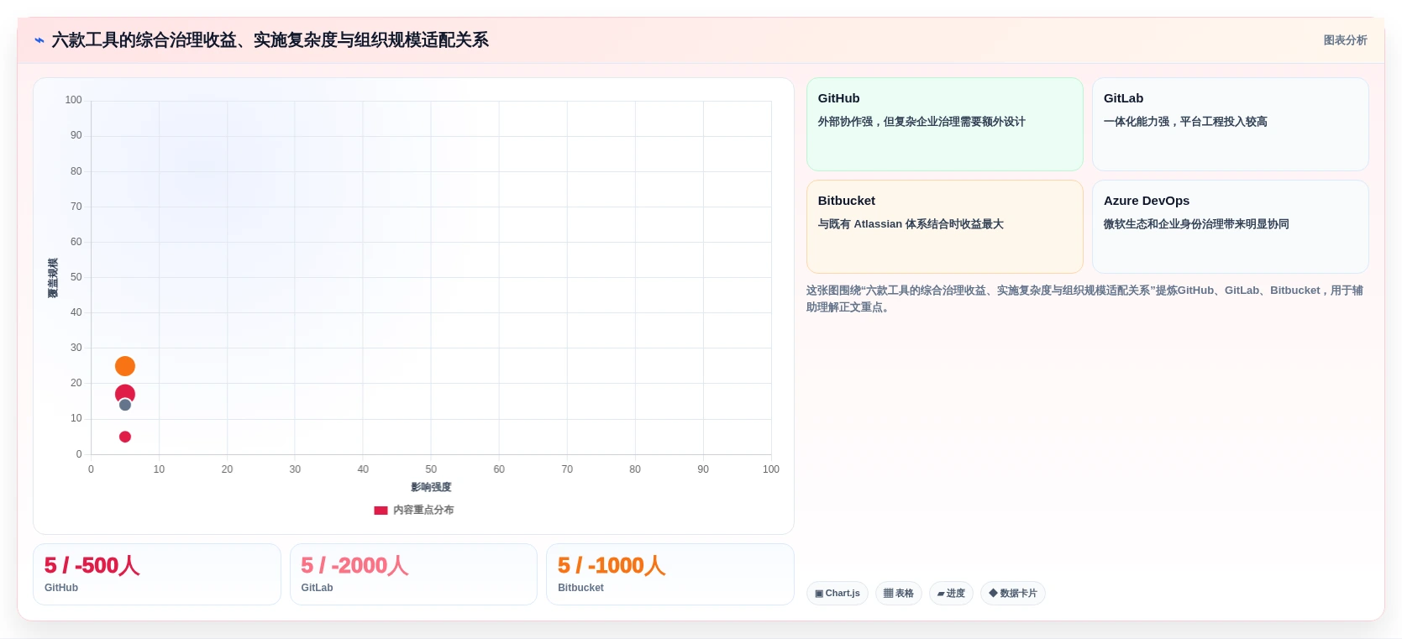Open the GitHub summary card
The image size is (1402, 639).
coord(945,124)
